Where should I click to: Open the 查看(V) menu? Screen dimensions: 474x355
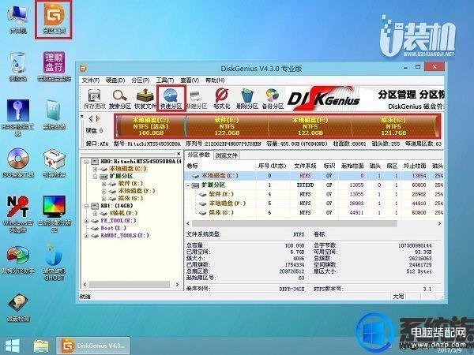[x=190, y=80]
